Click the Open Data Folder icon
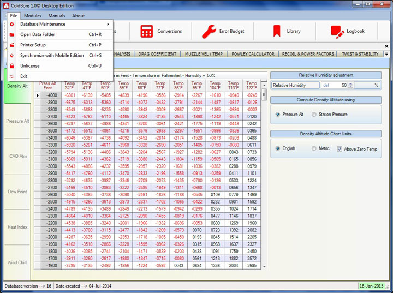This screenshot has width=393, height=293. [12, 34]
